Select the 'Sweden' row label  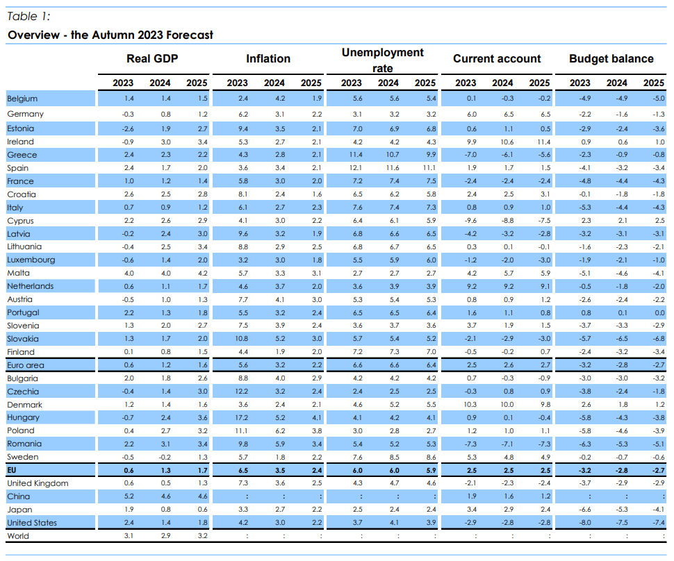click(x=23, y=457)
